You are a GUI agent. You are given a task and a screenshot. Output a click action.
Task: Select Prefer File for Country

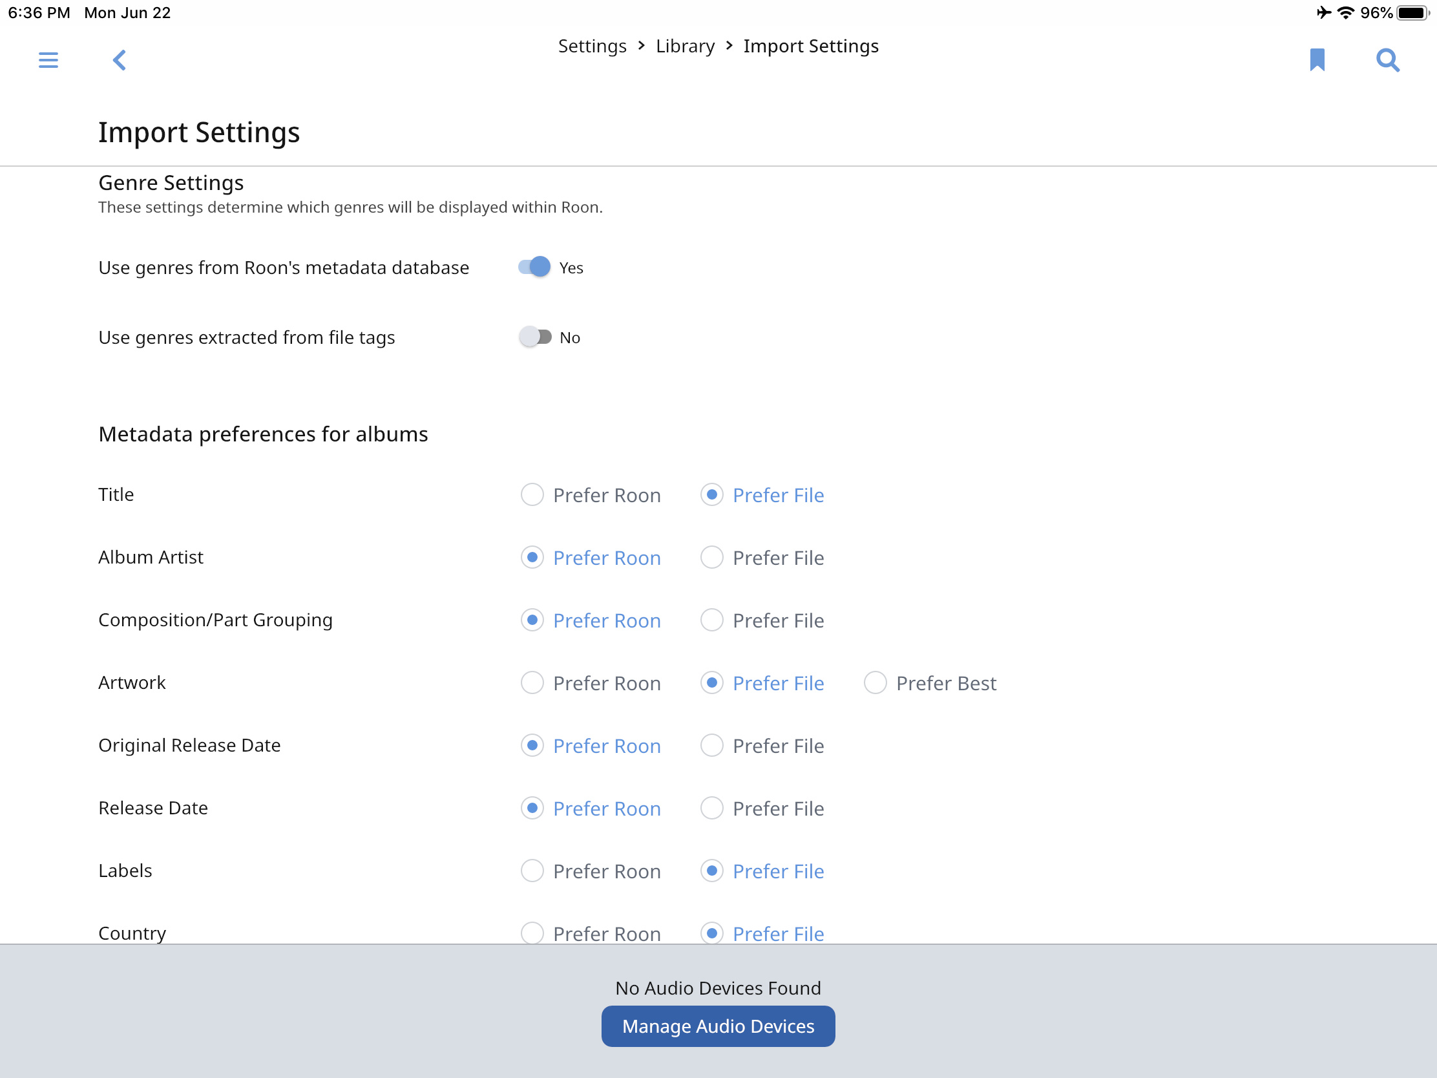(x=762, y=933)
